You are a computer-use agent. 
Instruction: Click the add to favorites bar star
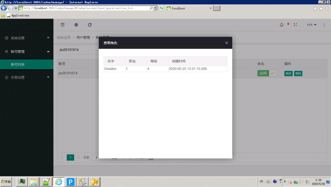point(3,16)
